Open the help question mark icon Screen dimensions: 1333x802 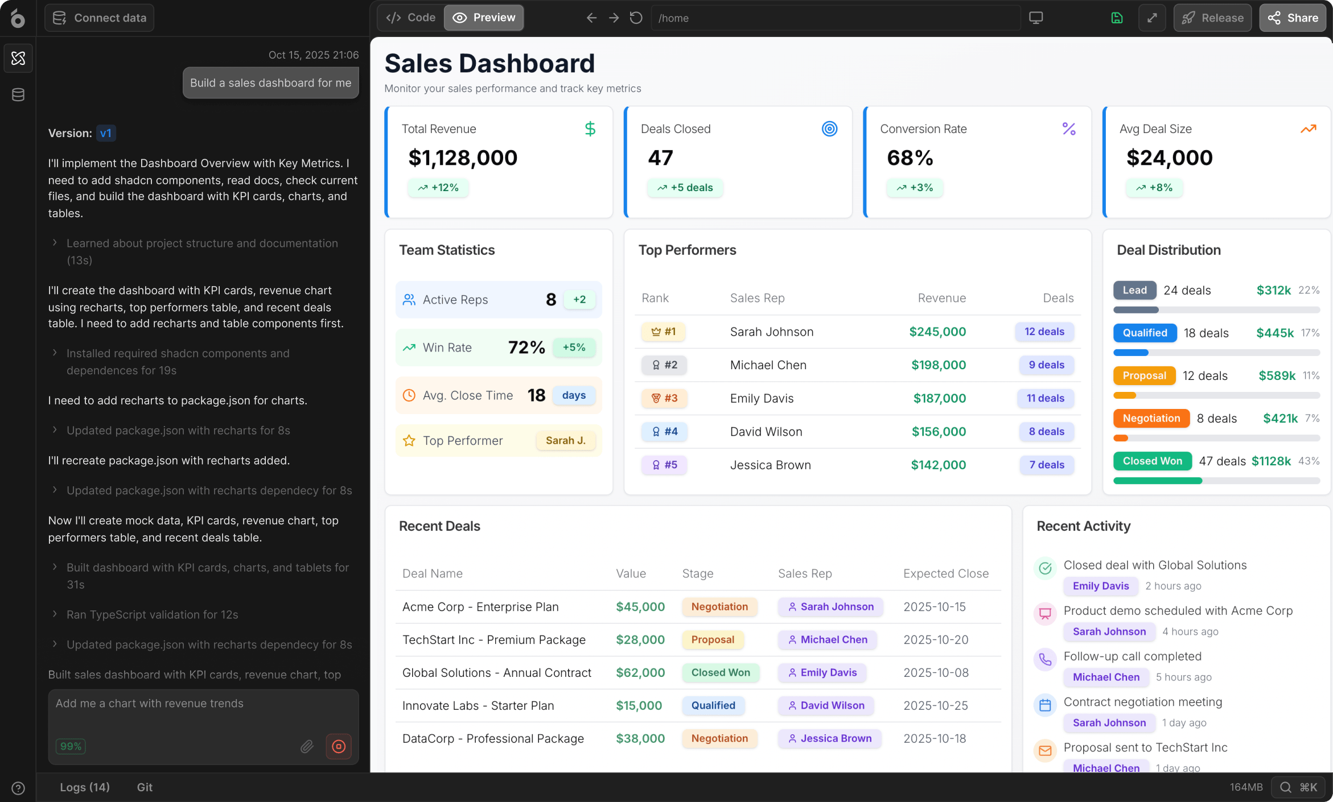pyautogui.click(x=18, y=788)
